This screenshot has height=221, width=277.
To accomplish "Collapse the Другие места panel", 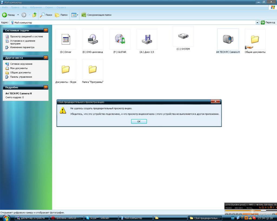I will click(46, 58).
